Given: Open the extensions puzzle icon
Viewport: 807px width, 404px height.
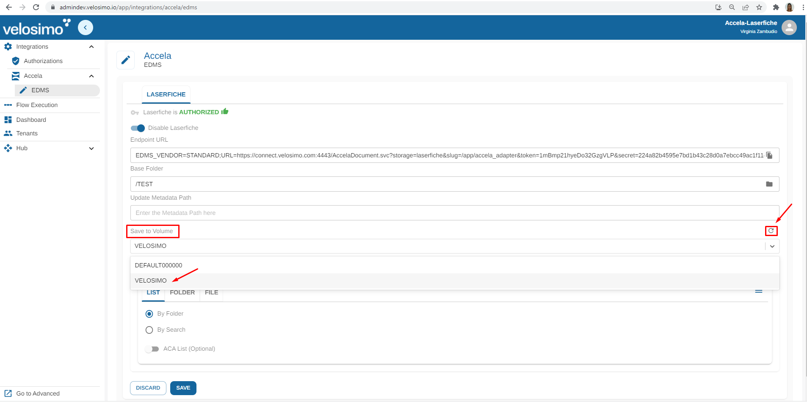Looking at the screenshot, I should [776, 7].
